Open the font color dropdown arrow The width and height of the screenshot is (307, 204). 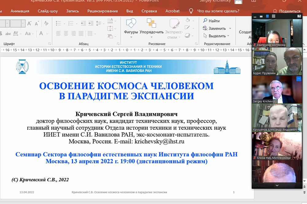48,34
